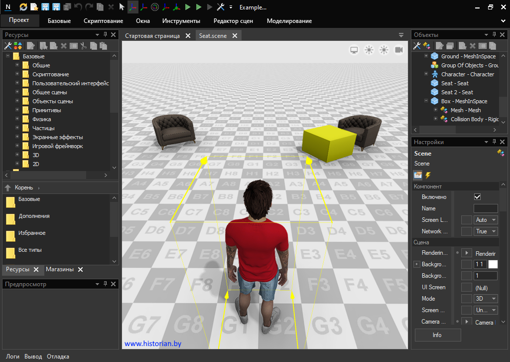510x362 pixels.
Task: Click the undo arrow in top toolbar
Action: point(78,7)
